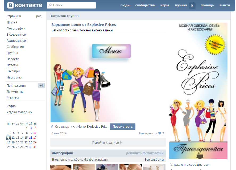Screen dimensions: 236x170
Task: Click the heart like icon under post
Action: coord(160,133)
